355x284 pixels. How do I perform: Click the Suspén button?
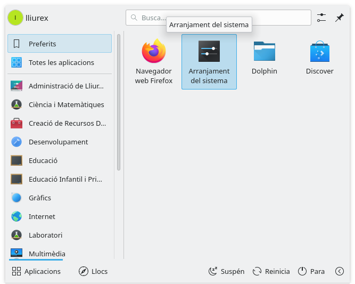[x=227, y=271]
